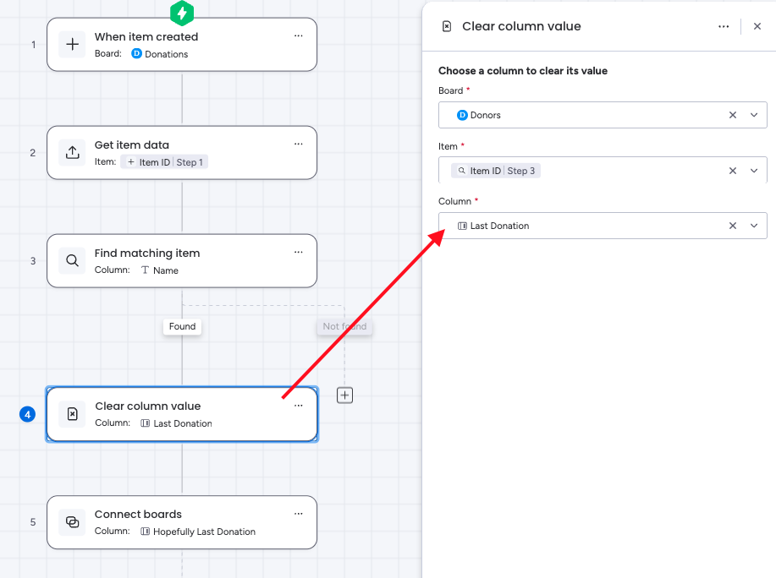Expand the Item dropdown chevron
Screen dimensions: 776x578
[754, 171]
